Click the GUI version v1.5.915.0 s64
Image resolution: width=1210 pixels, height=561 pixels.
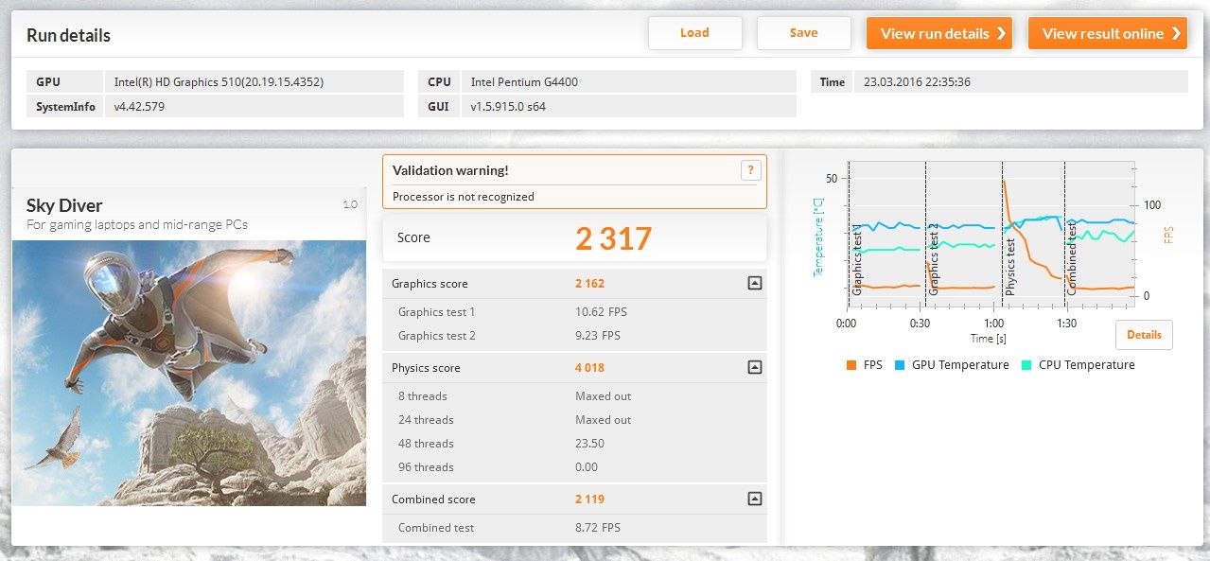[x=508, y=107]
